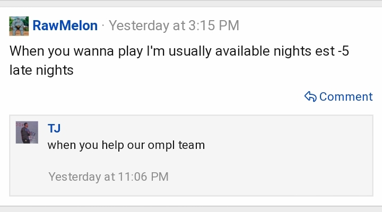Select the Yesterday at 3:15 PM timestamp

[x=173, y=25]
